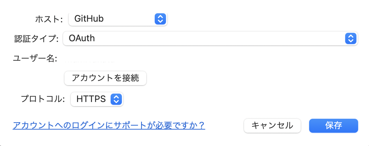
Task: Click the OAuth text in the authentication selector
Action: coord(82,38)
